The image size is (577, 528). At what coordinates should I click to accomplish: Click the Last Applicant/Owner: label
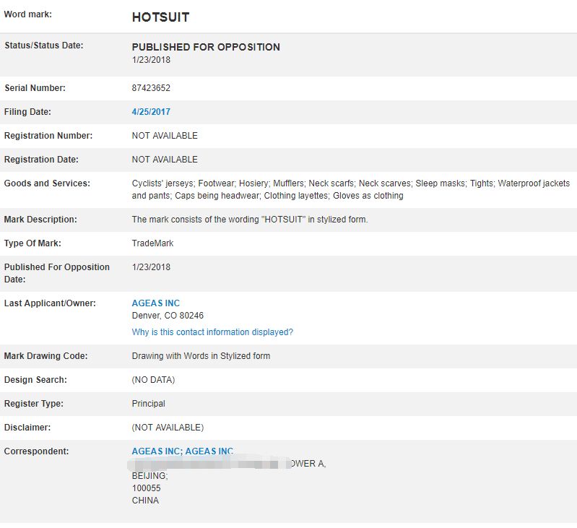[50, 303]
